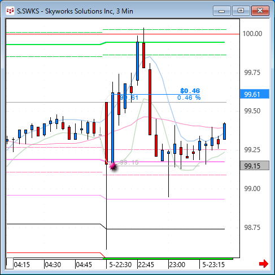Screen dimensions: 275x275
Task: Click the last blue candle on the right
Action: coord(224,131)
